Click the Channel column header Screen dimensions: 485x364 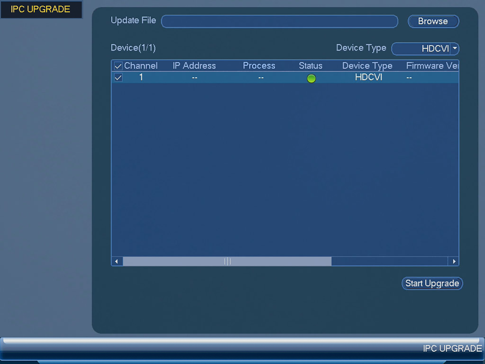click(141, 66)
